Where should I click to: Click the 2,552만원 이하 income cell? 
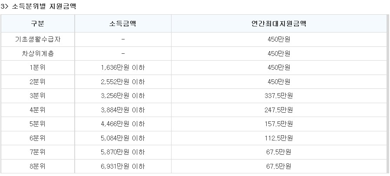tap(122, 81)
